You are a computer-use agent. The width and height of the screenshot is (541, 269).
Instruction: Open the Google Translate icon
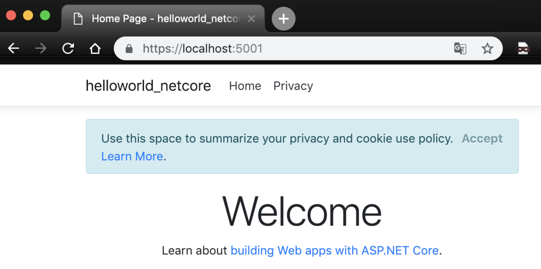click(x=460, y=48)
